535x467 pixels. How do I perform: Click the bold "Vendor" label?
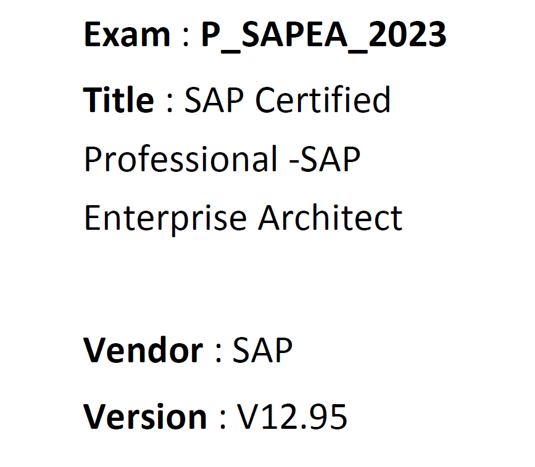coord(143,351)
